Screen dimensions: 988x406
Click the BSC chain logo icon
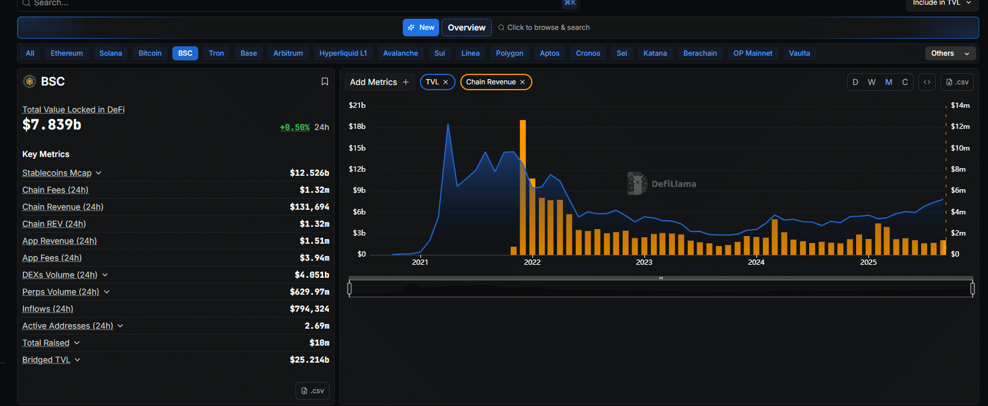click(29, 81)
